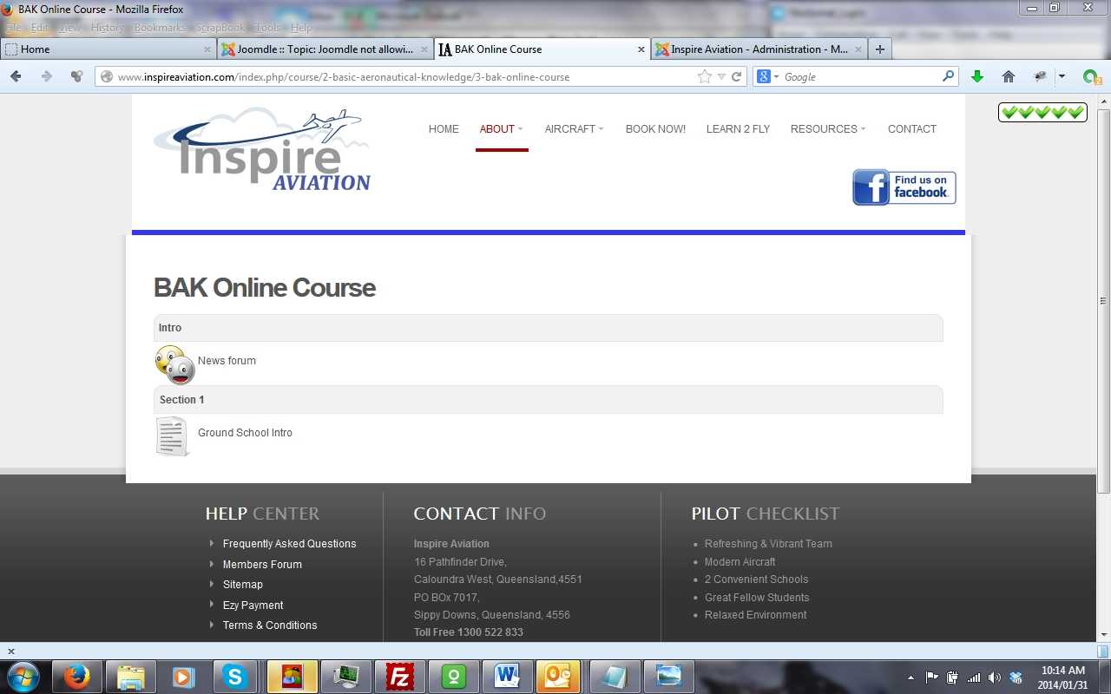This screenshot has height=694, width=1111.
Task: Click the Find us on Facebook badge
Action: (904, 187)
